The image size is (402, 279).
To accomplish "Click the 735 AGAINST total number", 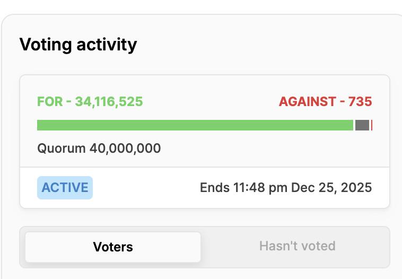I will 360,101.
